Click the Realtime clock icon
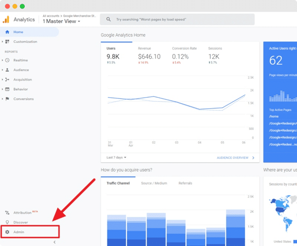Viewport: 297px width, 246px height. pyautogui.click(x=7, y=60)
